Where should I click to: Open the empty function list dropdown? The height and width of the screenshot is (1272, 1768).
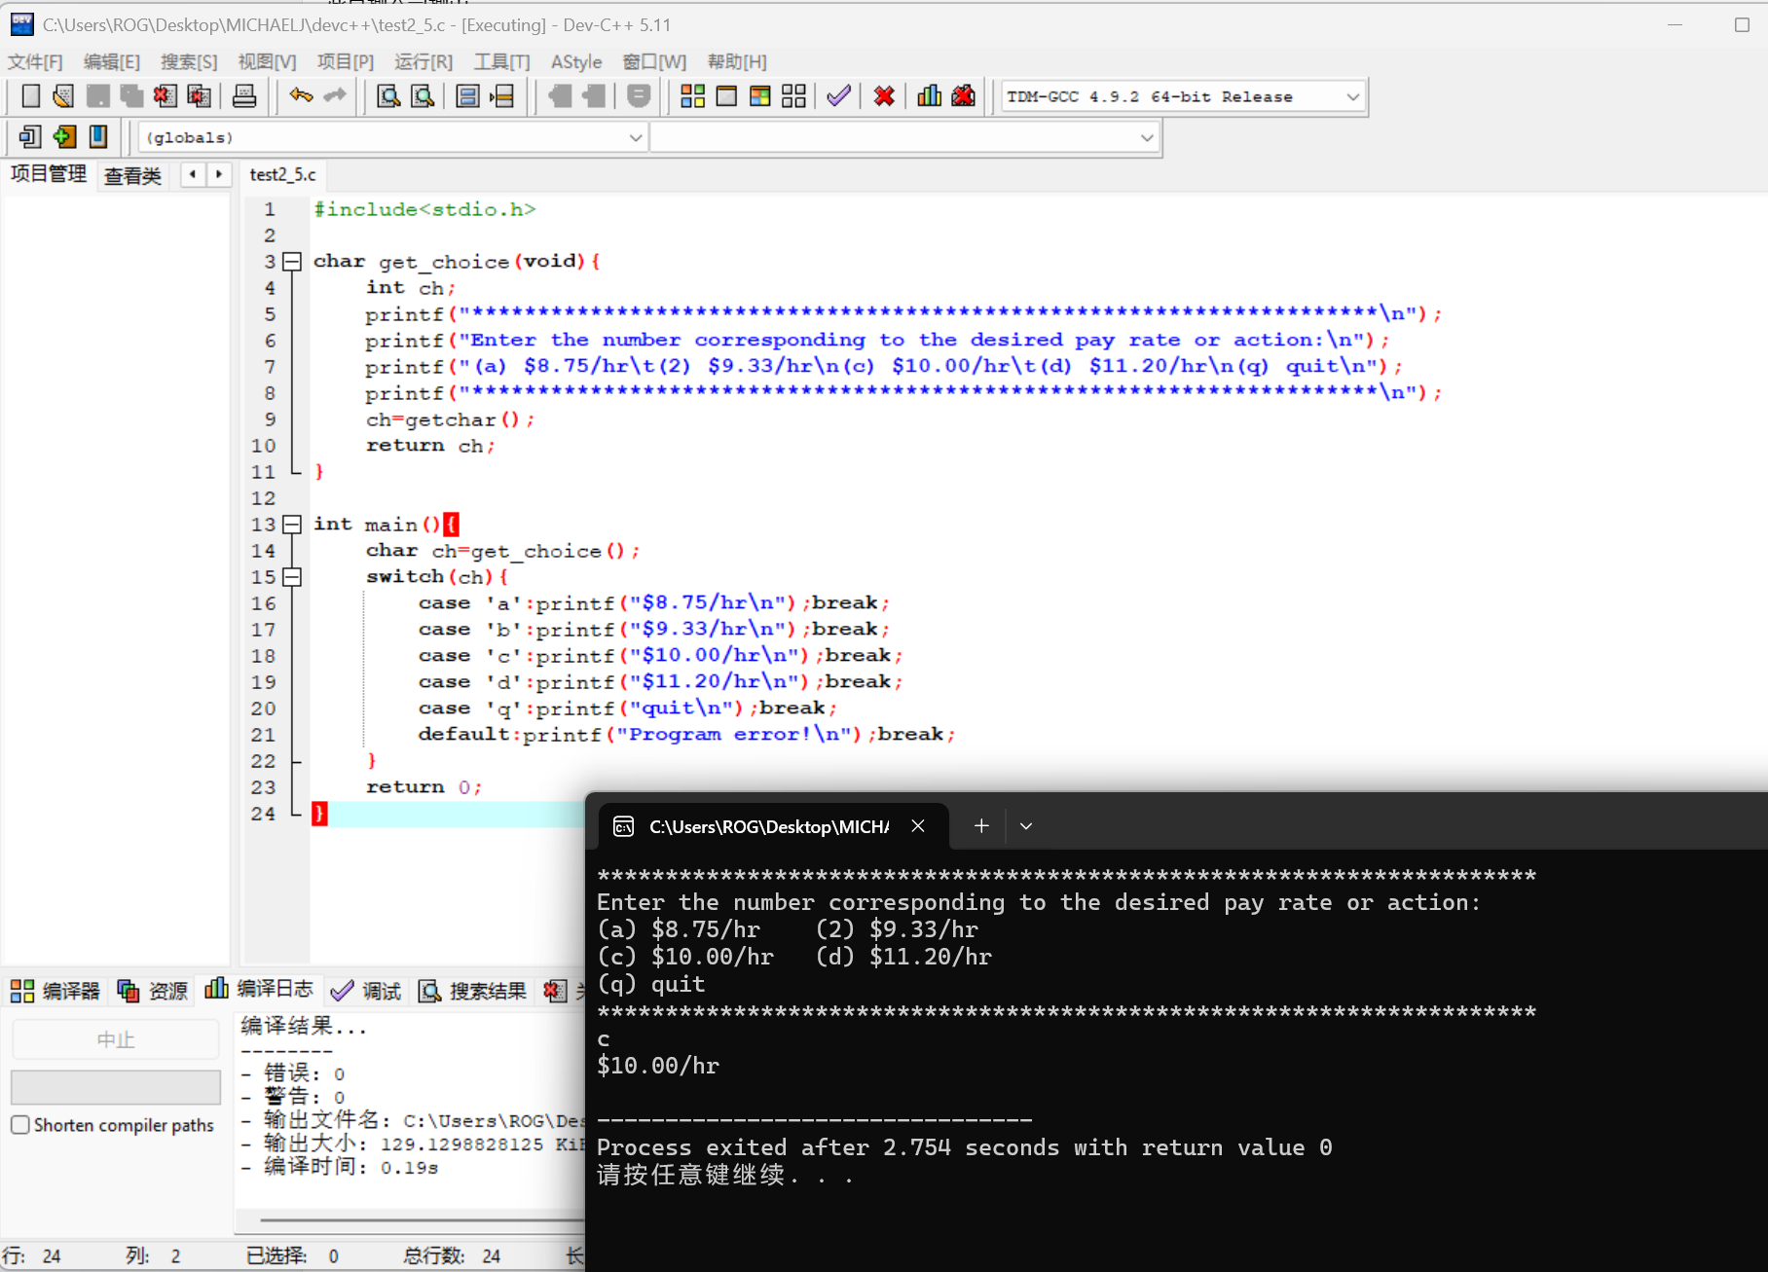pyautogui.click(x=1147, y=137)
